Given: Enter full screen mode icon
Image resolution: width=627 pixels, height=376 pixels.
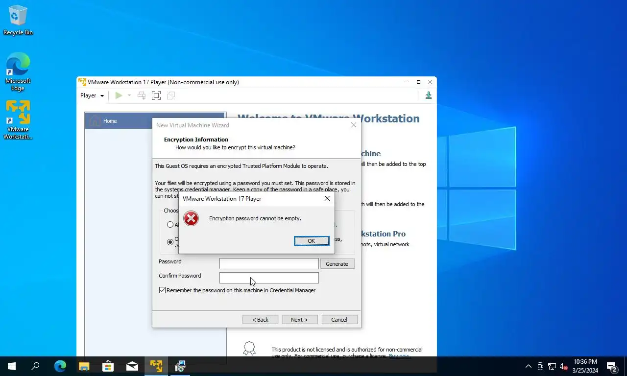Looking at the screenshot, I should [156, 95].
